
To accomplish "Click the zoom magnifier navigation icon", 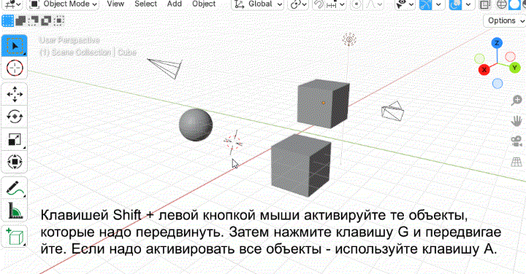I will click(517, 101).
